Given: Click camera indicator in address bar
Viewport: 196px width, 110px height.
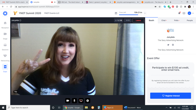Looking at the screenshot, I should (155, 7).
